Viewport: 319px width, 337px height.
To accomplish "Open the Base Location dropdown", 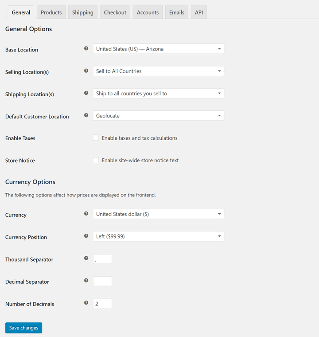I will pos(158,49).
